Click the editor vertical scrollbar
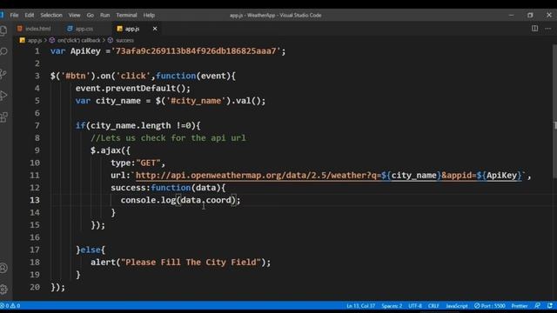The height and width of the screenshot is (313, 557). (554, 111)
